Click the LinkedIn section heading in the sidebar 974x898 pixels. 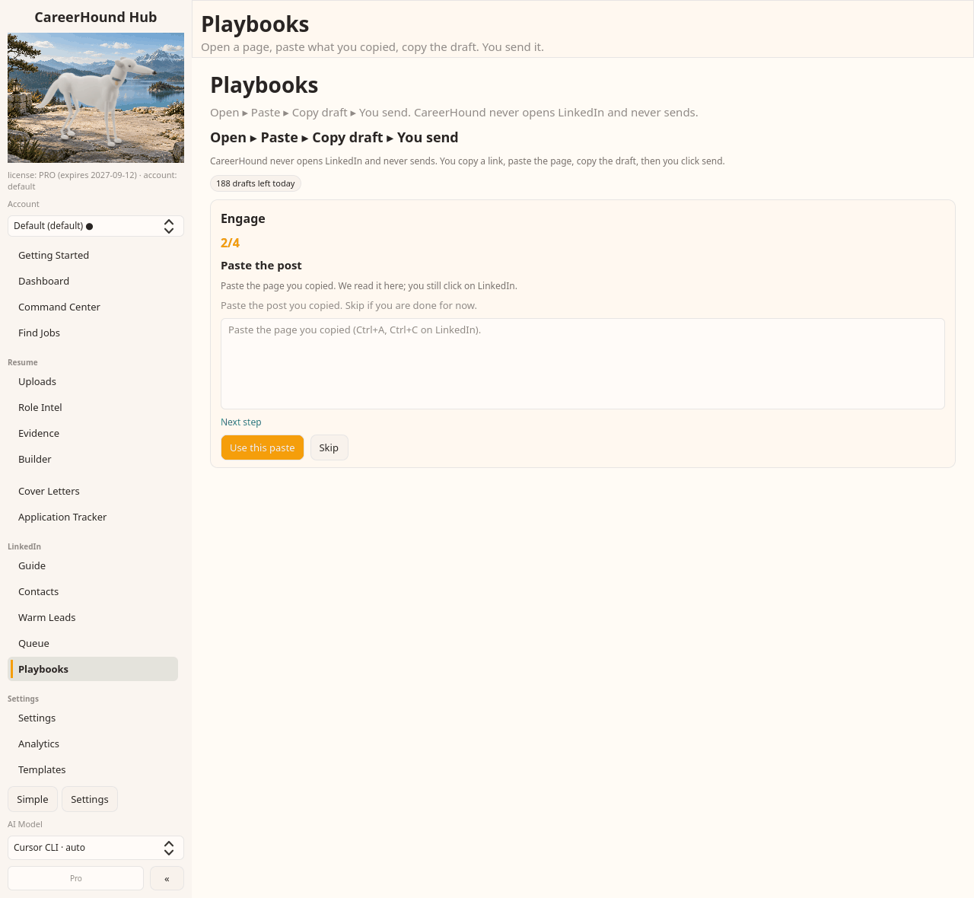coord(24,546)
